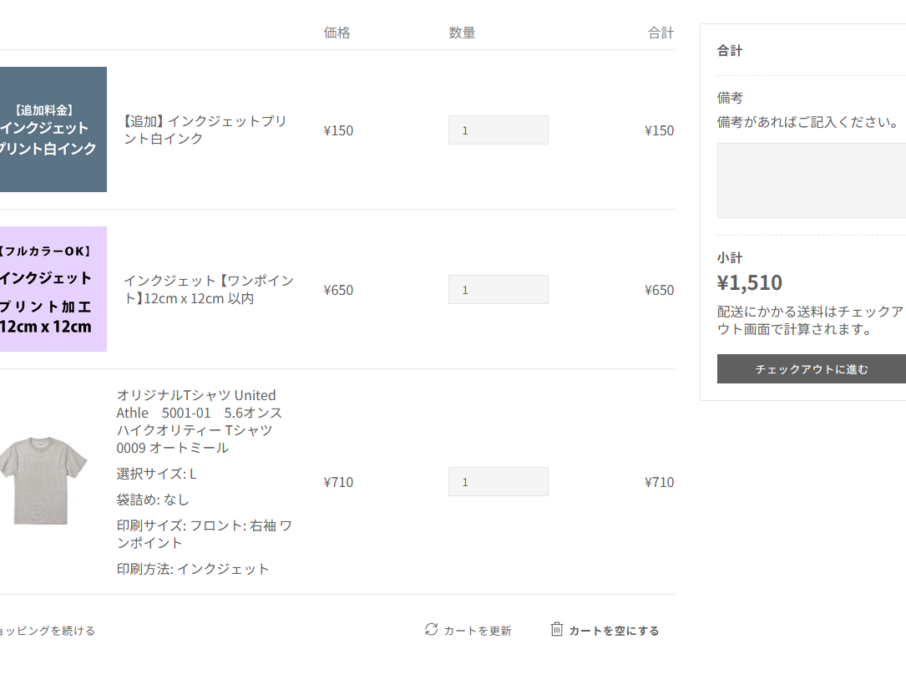Click the trash can icon to empty cart
The width and height of the screenshot is (906, 680).
pyautogui.click(x=557, y=629)
